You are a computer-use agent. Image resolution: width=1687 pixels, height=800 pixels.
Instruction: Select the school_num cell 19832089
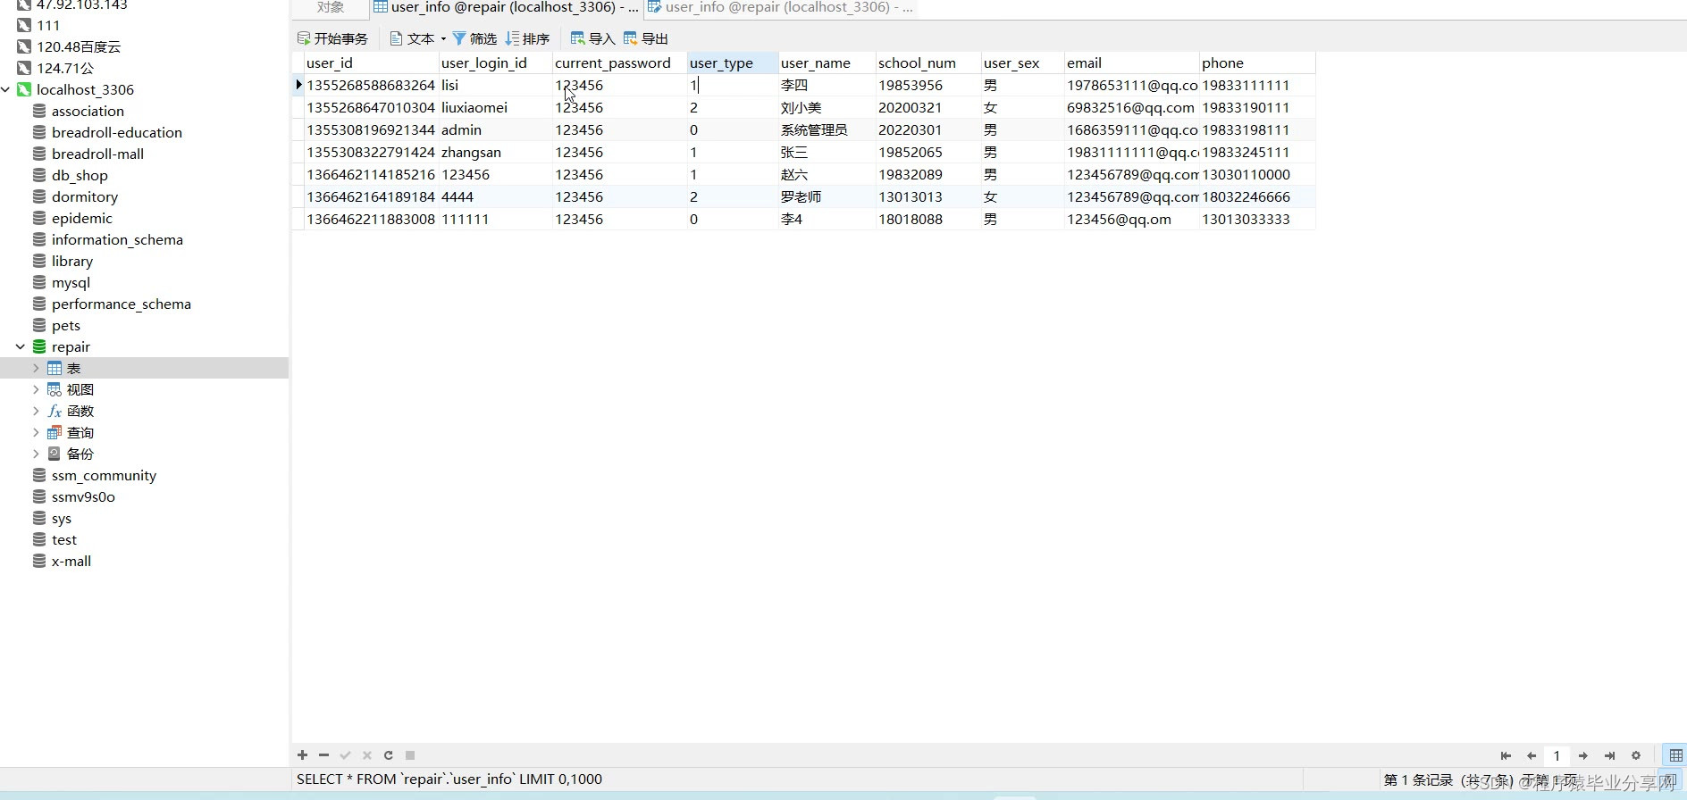927,174
